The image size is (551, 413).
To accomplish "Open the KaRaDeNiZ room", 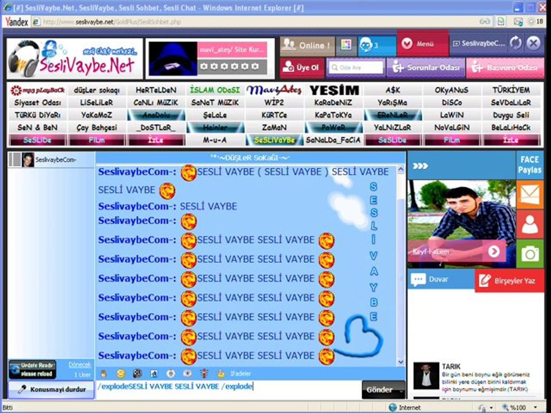I will pos(334,103).
